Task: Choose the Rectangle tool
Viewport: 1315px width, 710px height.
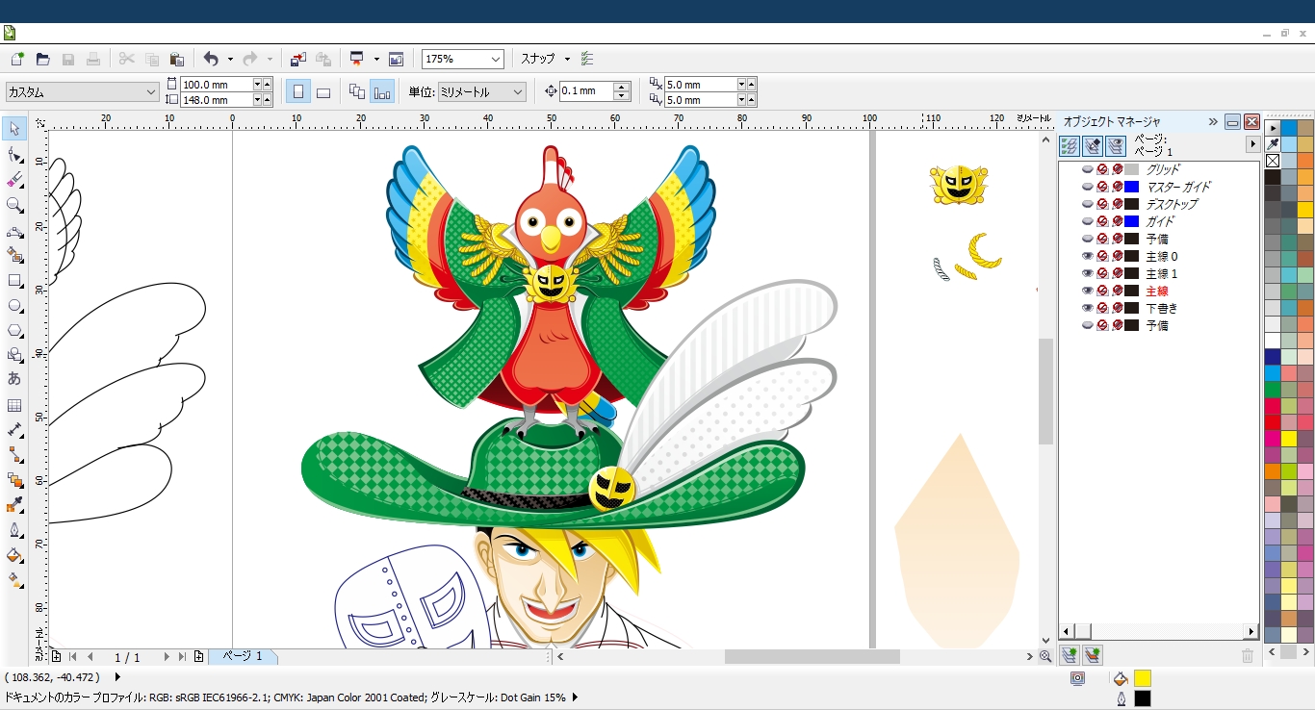Action: coord(14,281)
